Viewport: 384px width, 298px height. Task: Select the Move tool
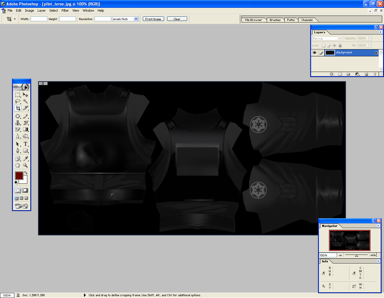25,95
